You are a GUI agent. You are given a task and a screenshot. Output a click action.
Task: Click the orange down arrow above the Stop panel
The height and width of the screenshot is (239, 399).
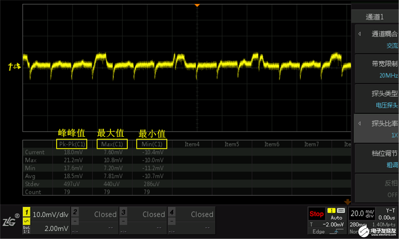click(x=348, y=202)
